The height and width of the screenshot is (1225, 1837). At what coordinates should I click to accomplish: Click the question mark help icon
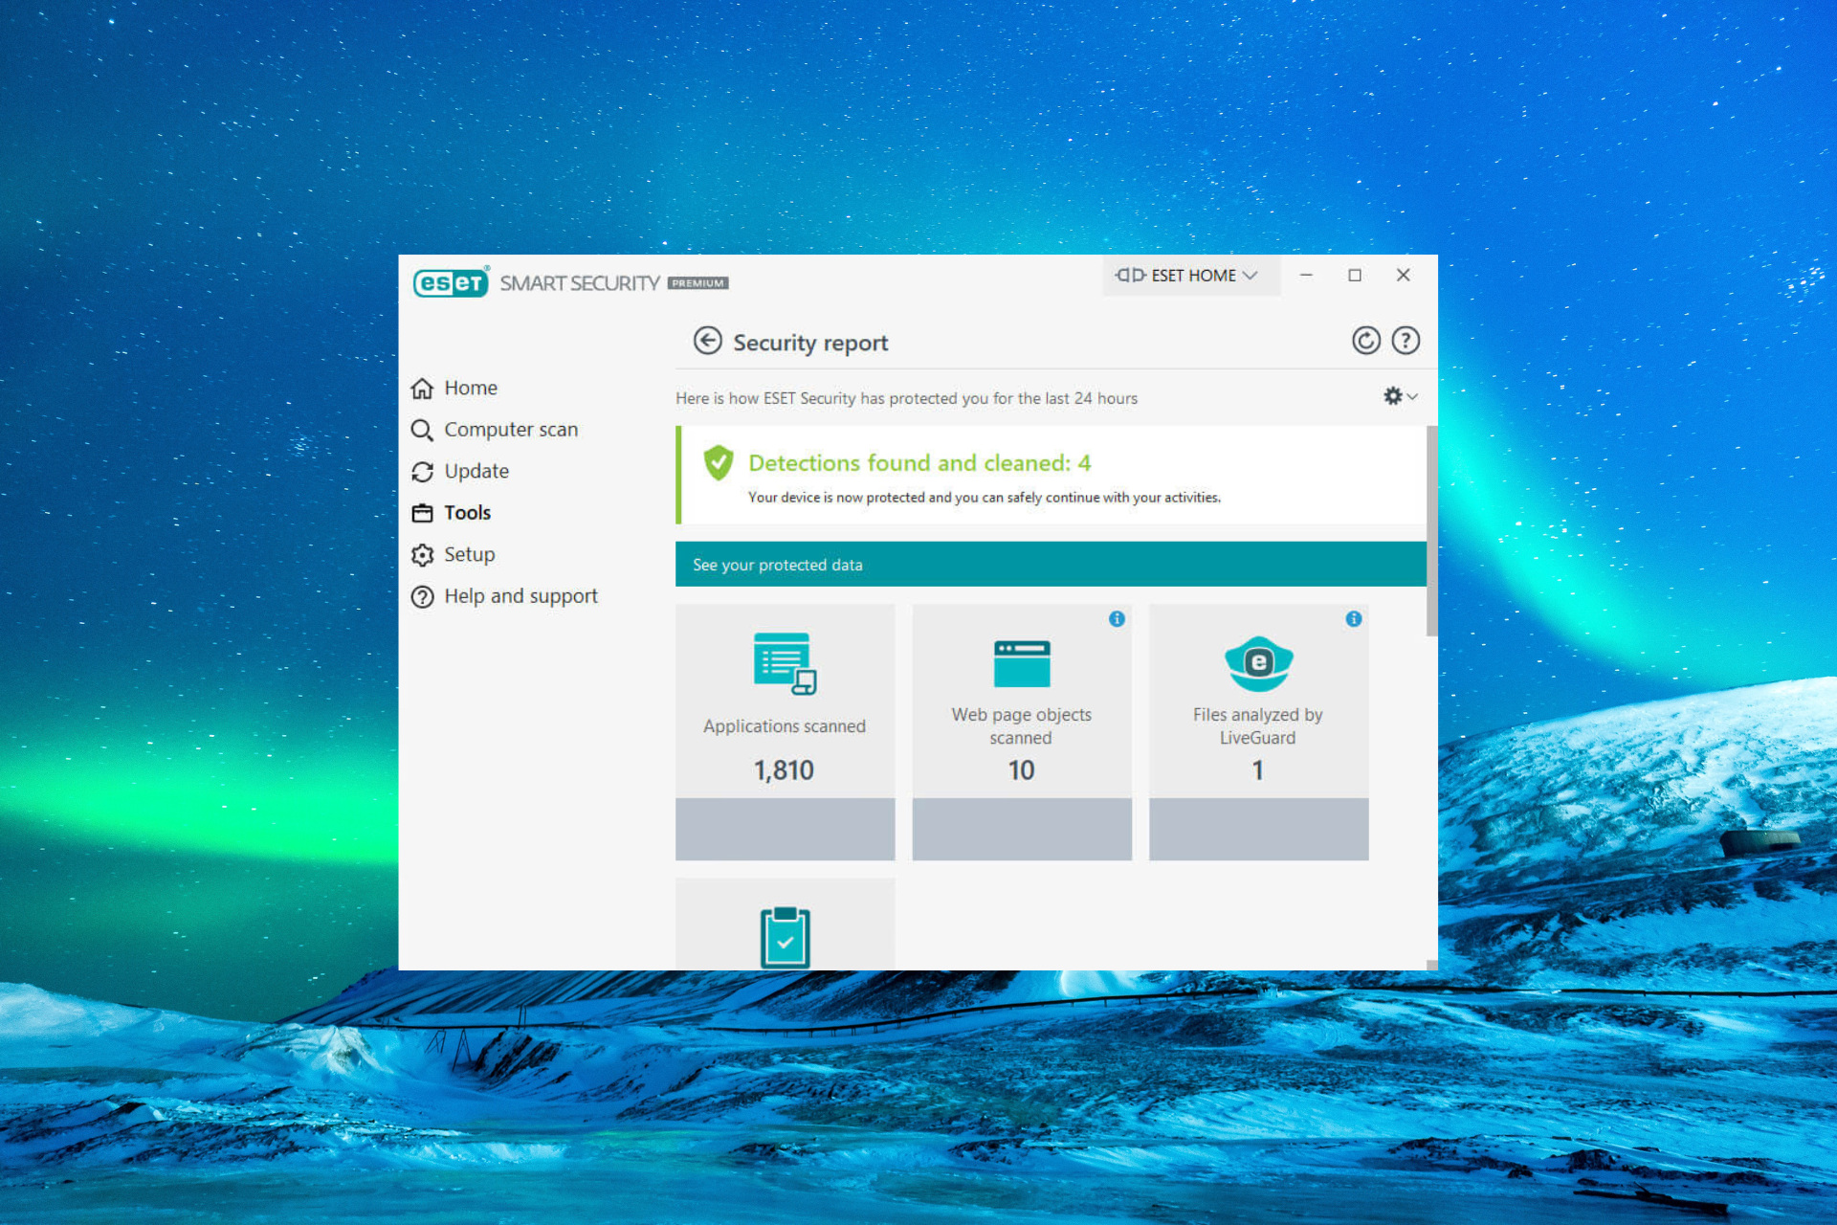[x=1405, y=341]
